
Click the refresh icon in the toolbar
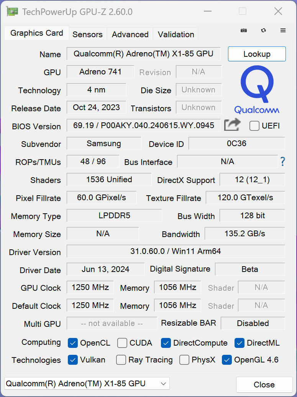point(263,31)
